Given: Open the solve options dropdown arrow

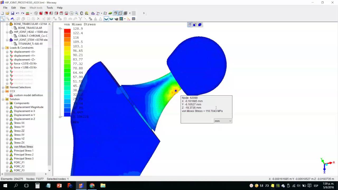Looking at the screenshot, I should [31, 13].
